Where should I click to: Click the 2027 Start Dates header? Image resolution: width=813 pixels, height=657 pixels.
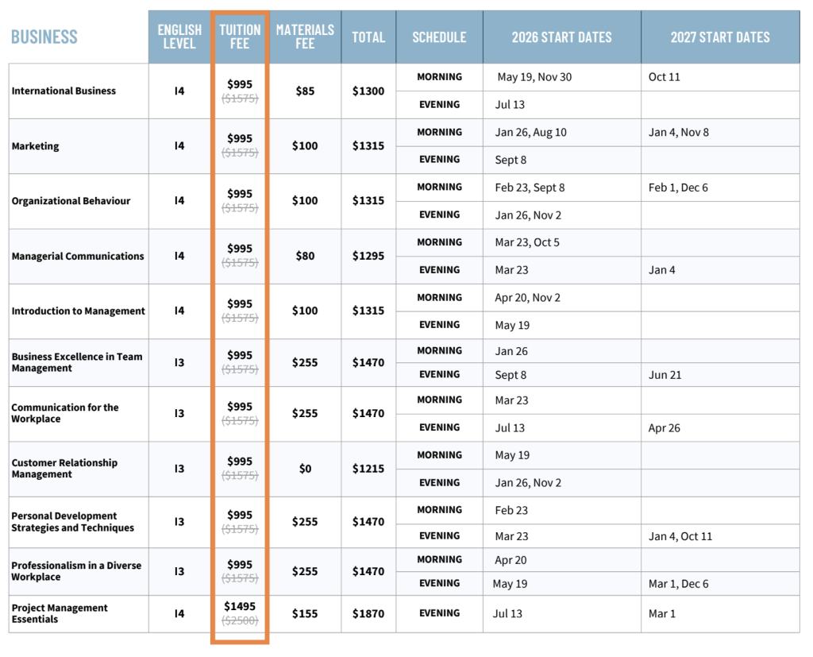click(720, 37)
